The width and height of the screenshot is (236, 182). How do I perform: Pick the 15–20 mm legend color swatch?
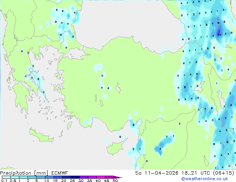(x=58, y=177)
